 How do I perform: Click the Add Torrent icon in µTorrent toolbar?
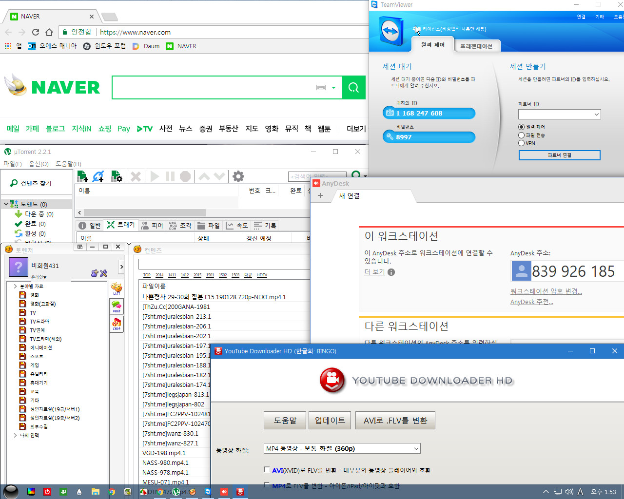[x=82, y=176]
